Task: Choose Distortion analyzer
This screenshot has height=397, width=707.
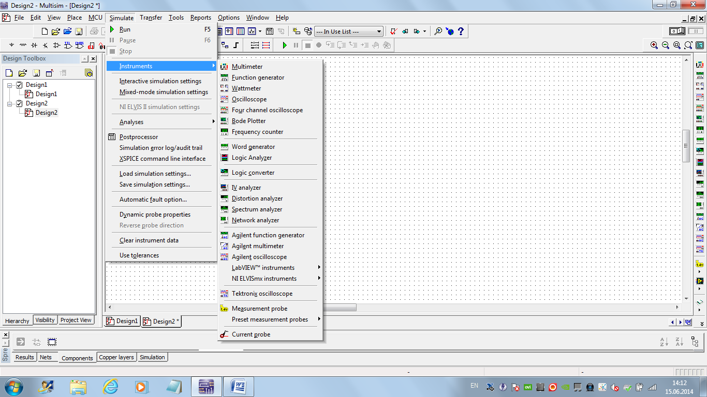Action: (270, 198)
